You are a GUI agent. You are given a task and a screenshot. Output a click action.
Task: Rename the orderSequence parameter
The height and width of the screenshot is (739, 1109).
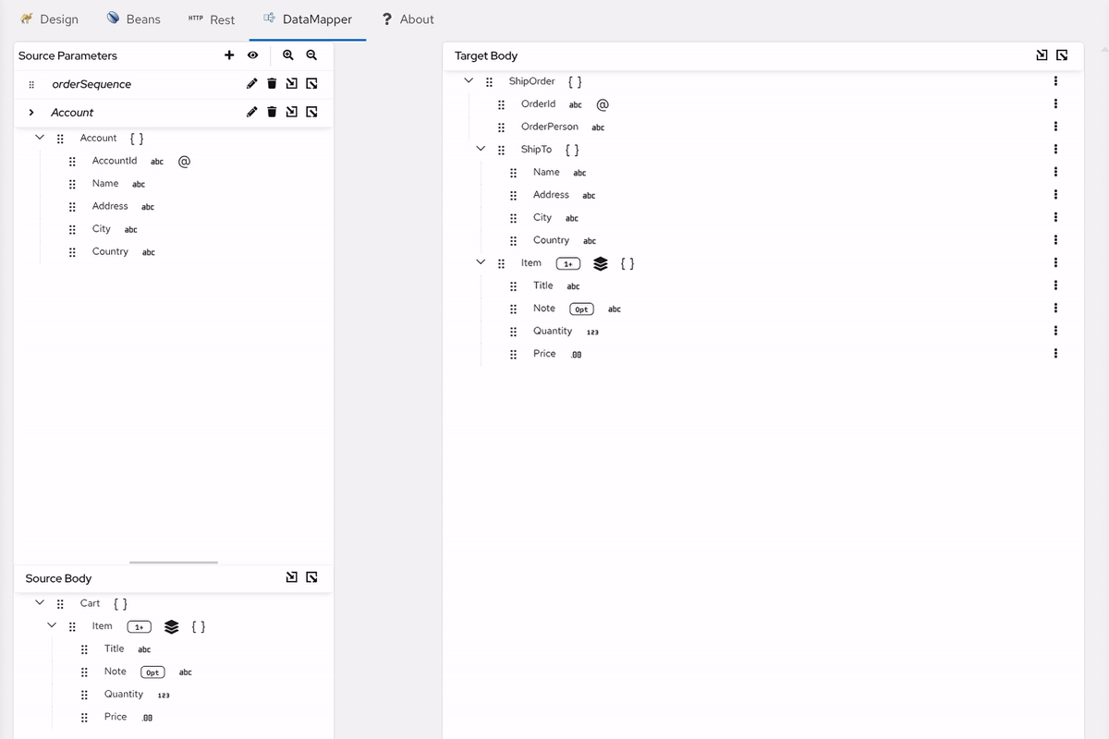click(252, 84)
